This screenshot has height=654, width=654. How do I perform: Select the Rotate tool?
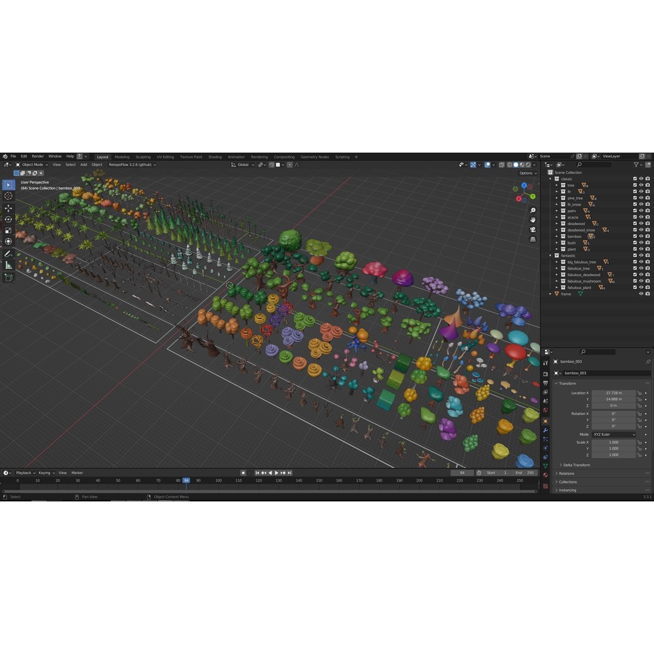[x=8, y=219]
